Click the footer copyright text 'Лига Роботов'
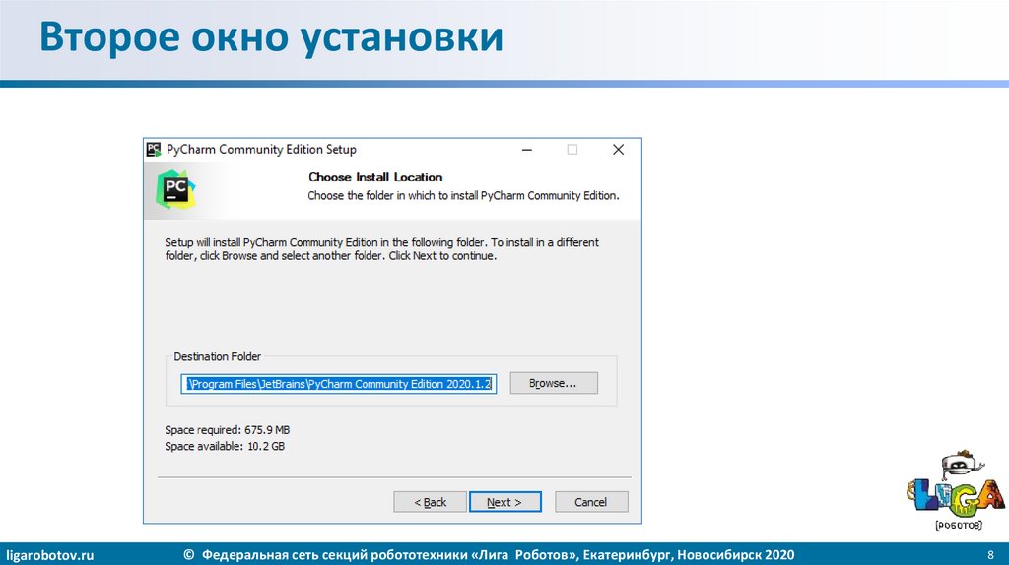1009x565 pixels. coord(489,555)
